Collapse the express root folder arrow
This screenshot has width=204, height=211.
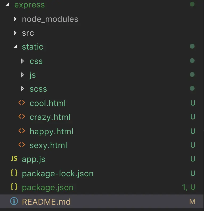click(x=7, y=5)
